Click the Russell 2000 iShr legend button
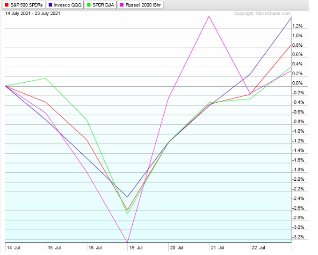318x255 pixels. pyautogui.click(x=141, y=5)
